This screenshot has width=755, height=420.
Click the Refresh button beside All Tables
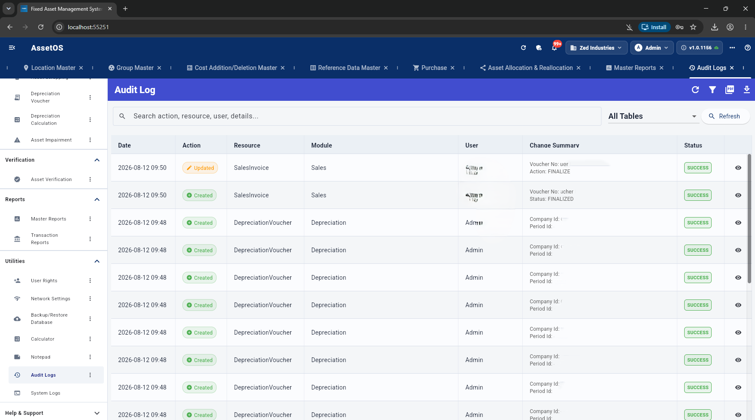[x=726, y=116]
